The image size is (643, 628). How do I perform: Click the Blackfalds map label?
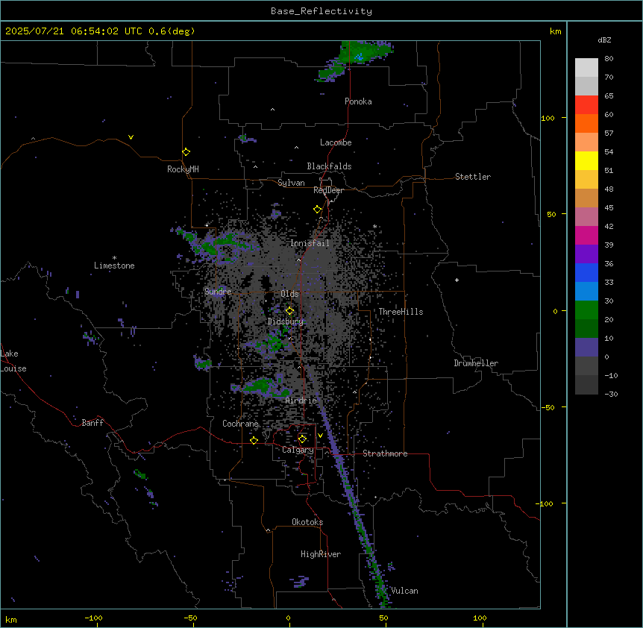329,166
